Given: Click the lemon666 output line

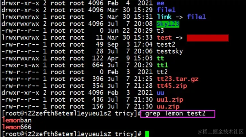Looking at the screenshot, I should point(17,127).
